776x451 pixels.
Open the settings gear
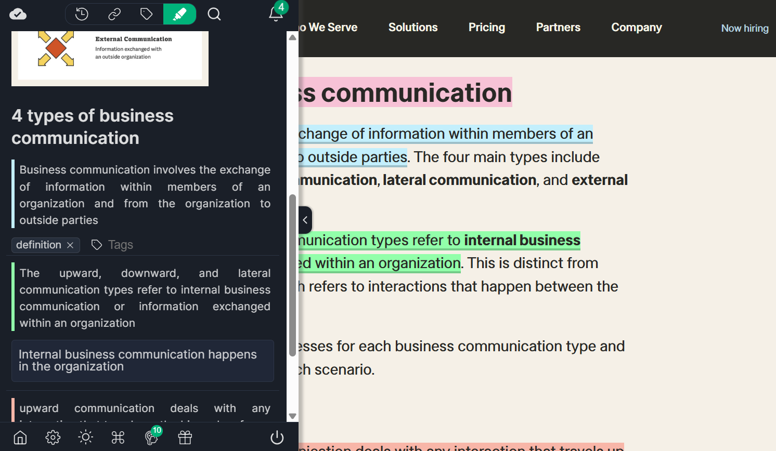[53, 437]
